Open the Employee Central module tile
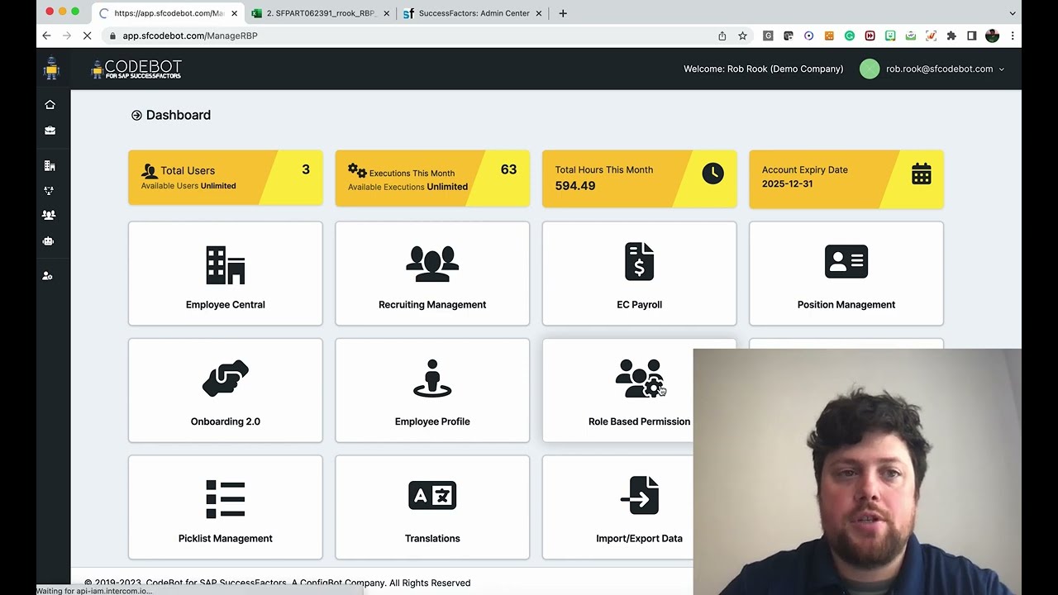Image resolution: width=1058 pixels, height=595 pixels. tap(226, 274)
